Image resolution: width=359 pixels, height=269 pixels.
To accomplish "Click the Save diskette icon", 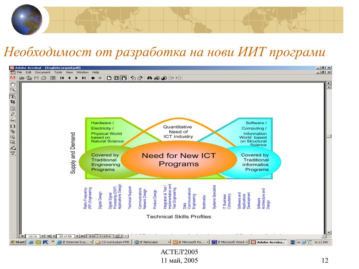I will click(x=36, y=78).
